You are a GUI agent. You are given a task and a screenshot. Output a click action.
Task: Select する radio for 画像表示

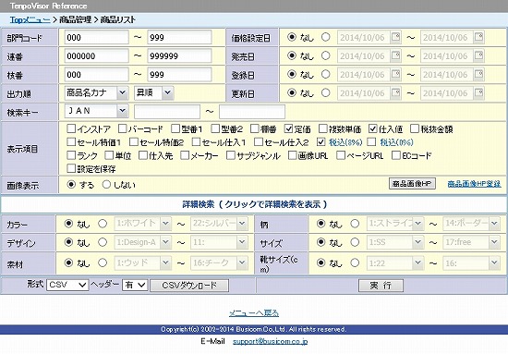coord(71,185)
